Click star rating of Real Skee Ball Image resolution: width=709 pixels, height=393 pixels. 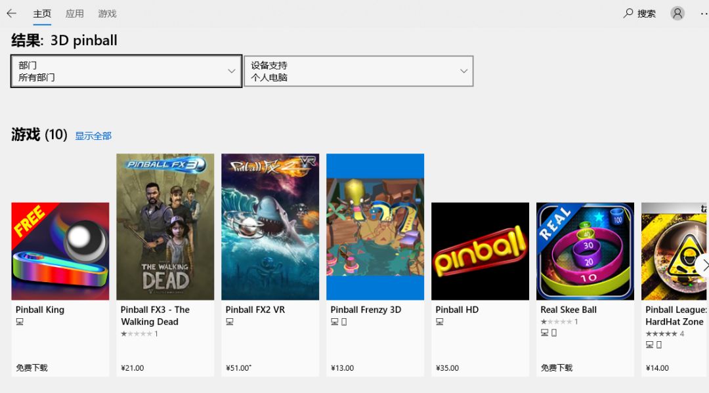(556, 321)
